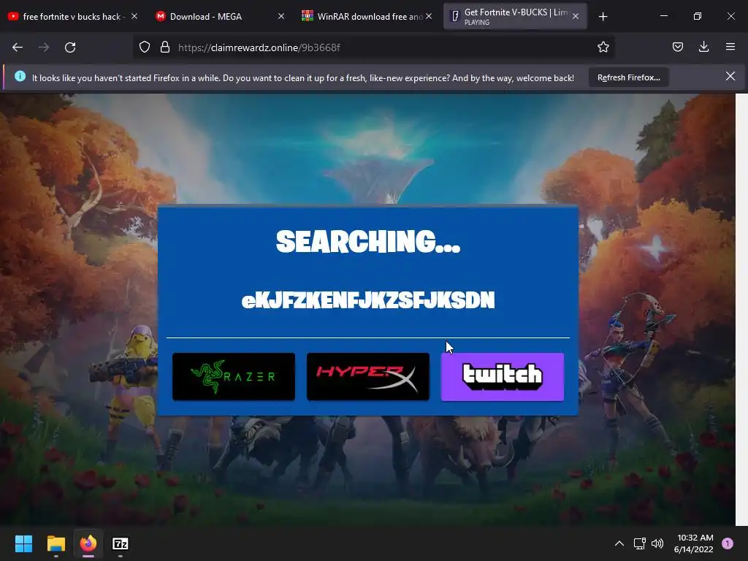Click the page vertical scrollbar
Viewport: 748px width, 561px height.
coord(742,310)
